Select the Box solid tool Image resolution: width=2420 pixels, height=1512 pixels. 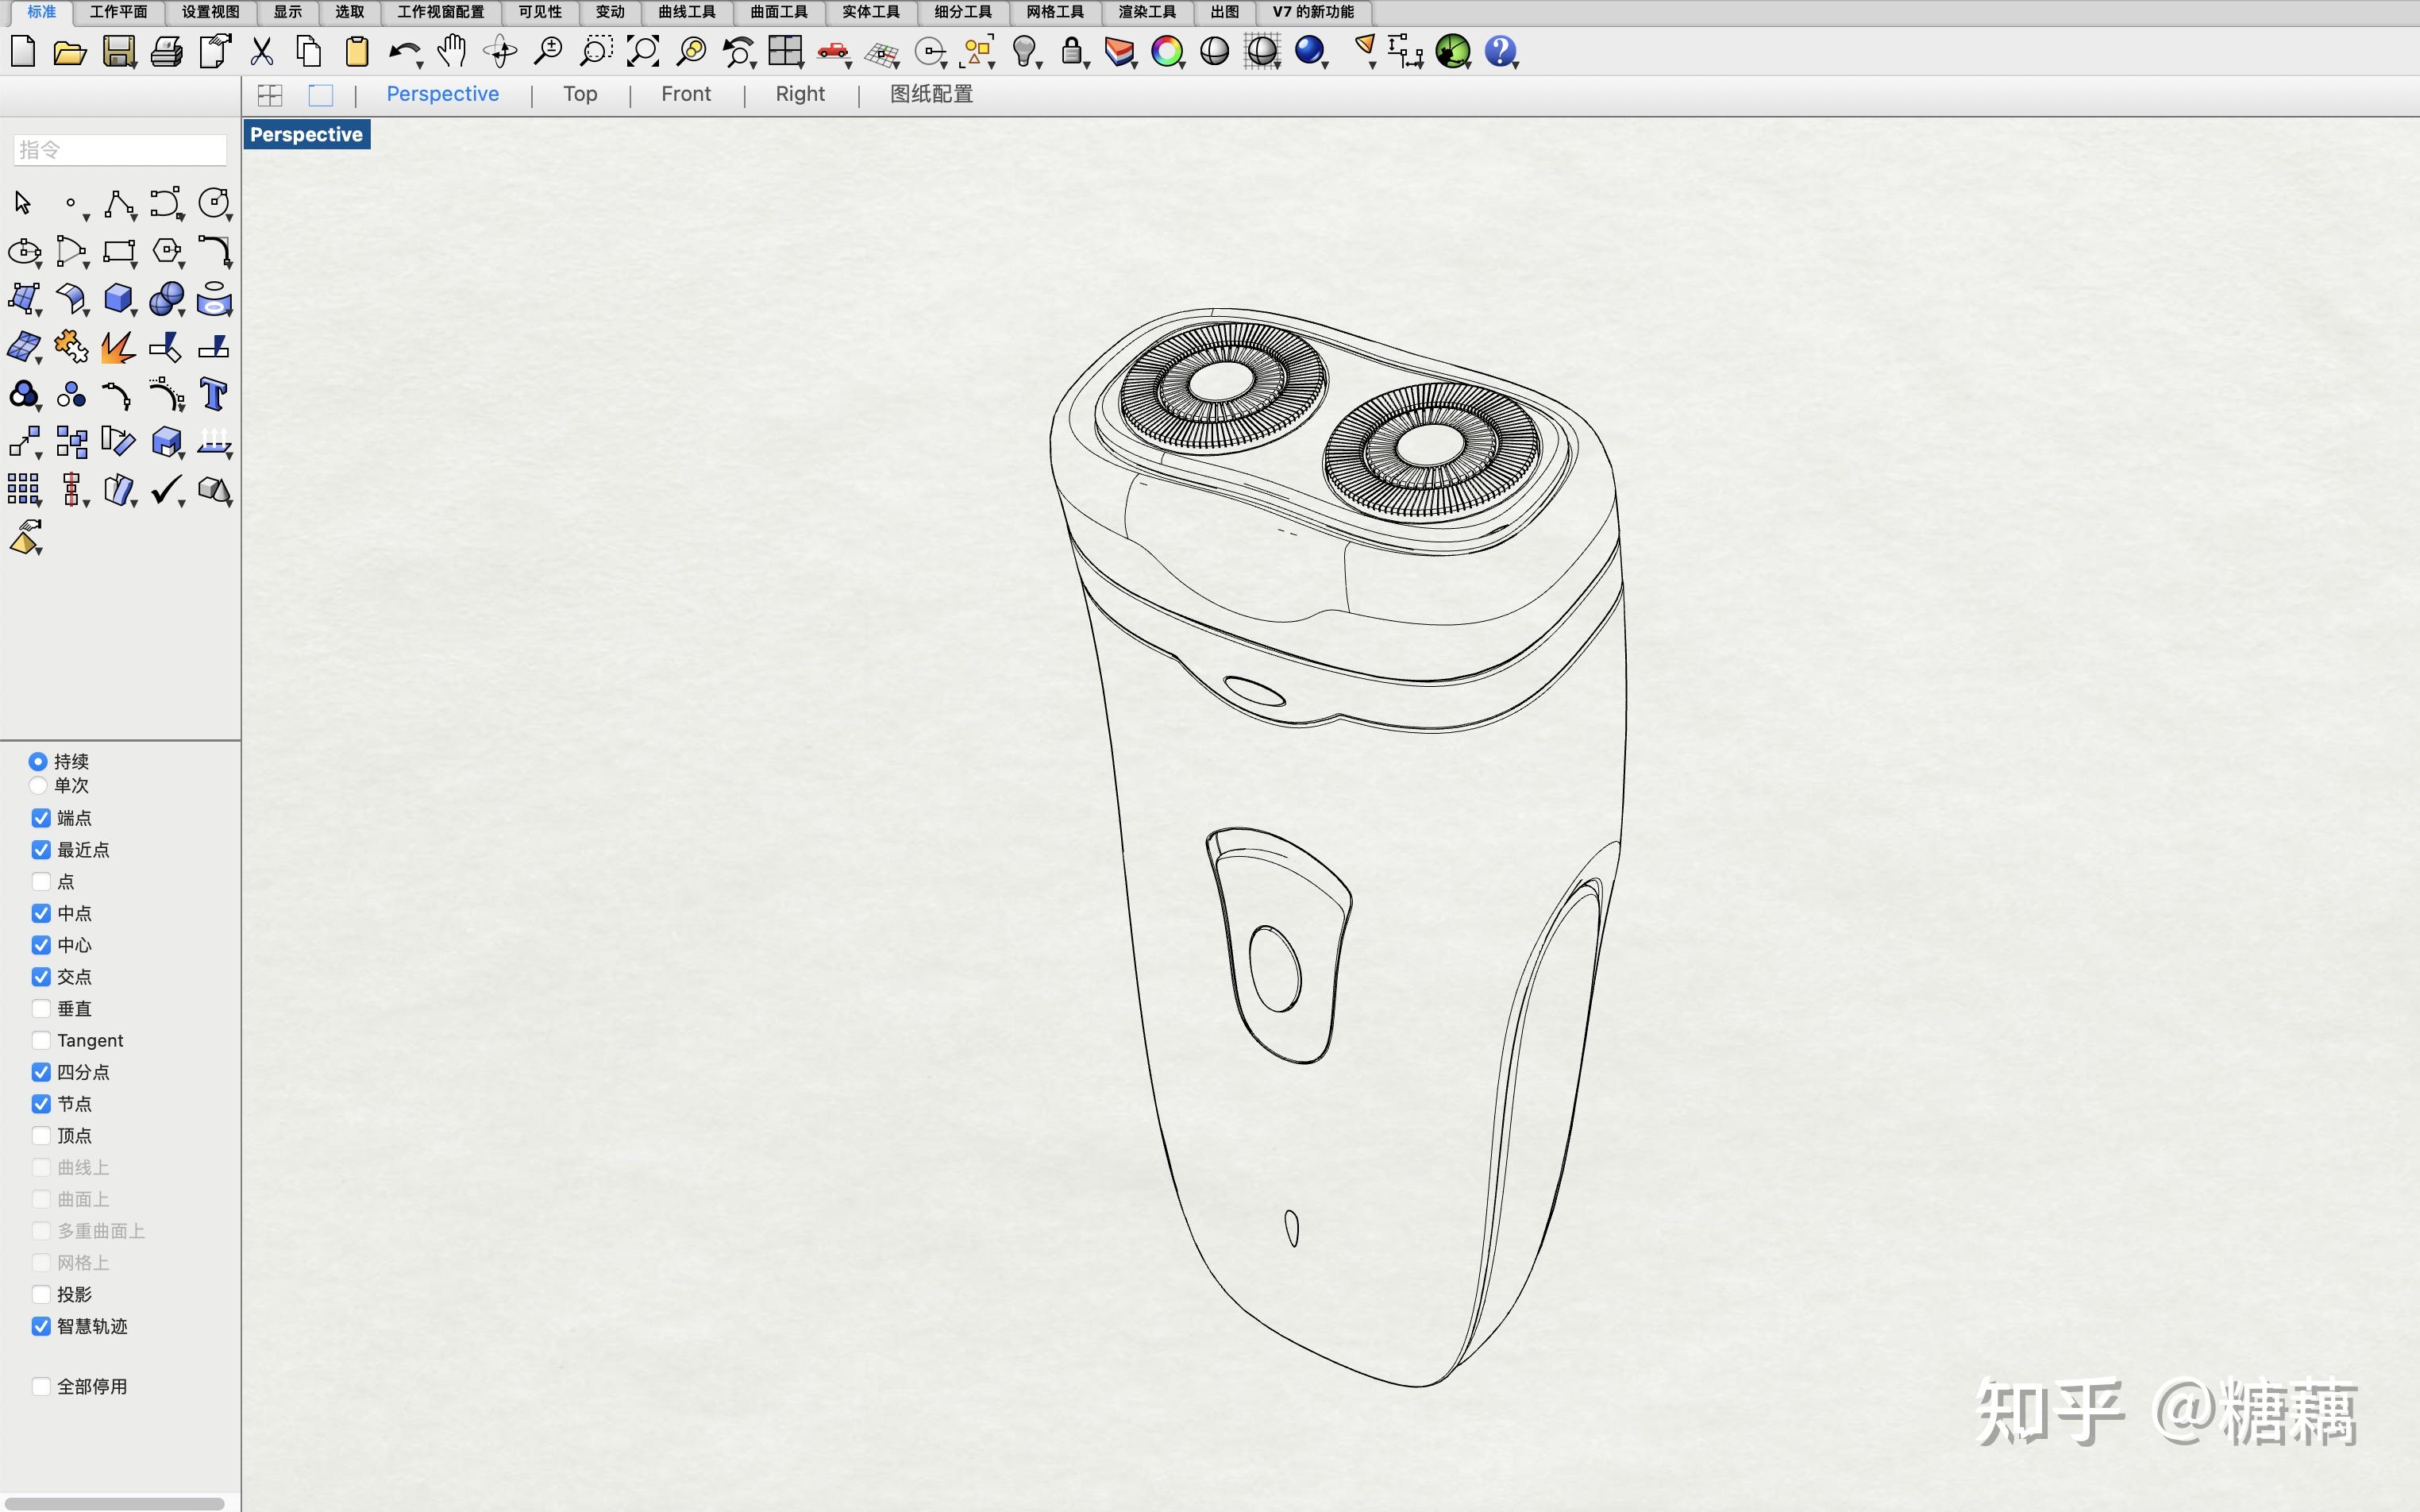pyautogui.click(x=118, y=298)
